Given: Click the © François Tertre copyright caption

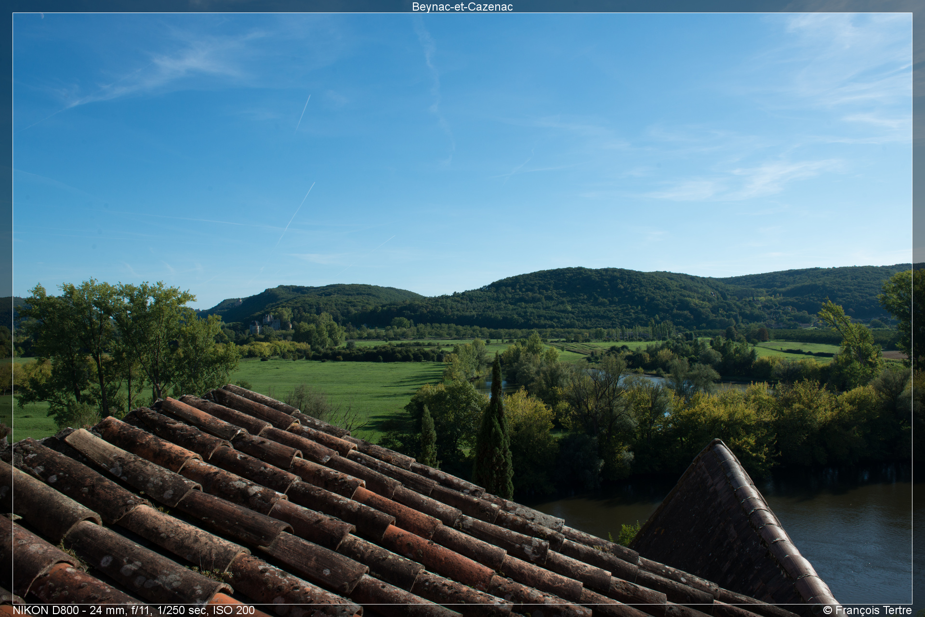Looking at the screenshot, I should coord(867,610).
